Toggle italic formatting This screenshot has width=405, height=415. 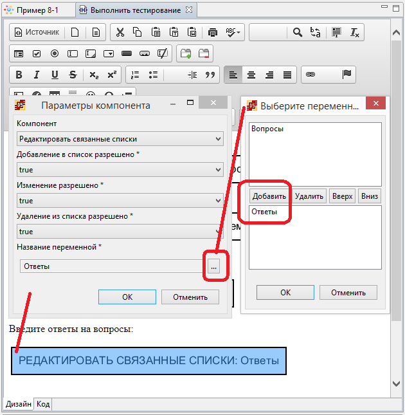(x=37, y=75)
